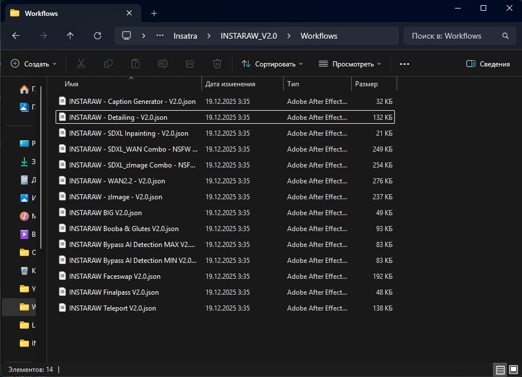The width and height of the screenshot is (522, 377).
Task: Click the 276 КБ size cell
Action: click(x=382, y=181)
